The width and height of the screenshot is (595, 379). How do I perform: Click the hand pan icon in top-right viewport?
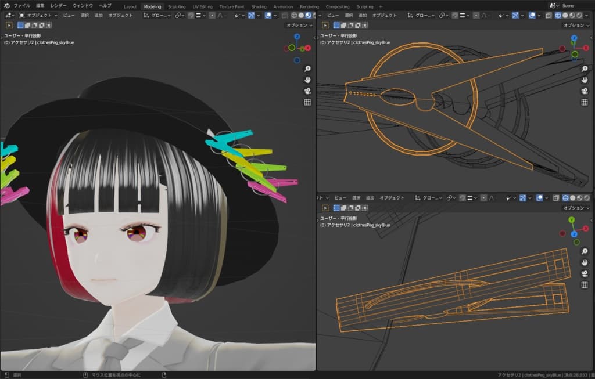585,80
